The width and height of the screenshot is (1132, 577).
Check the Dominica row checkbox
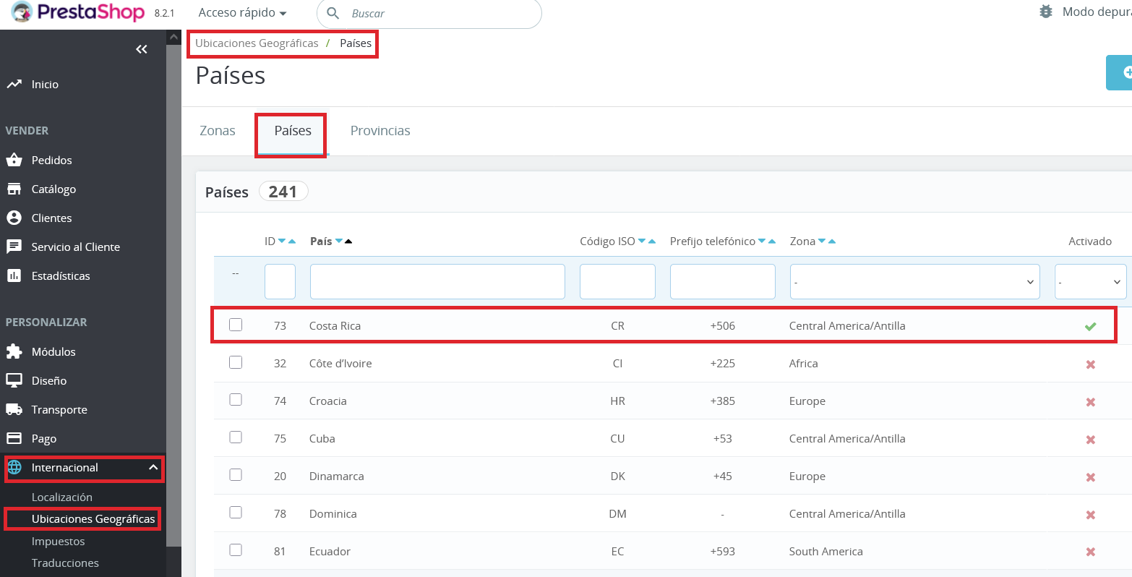[236, 513]
